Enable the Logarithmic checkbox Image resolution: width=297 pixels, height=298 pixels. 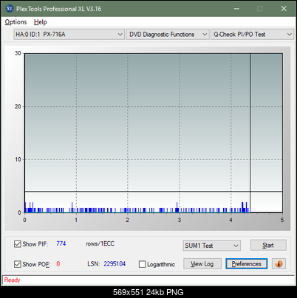coord(142,264)
